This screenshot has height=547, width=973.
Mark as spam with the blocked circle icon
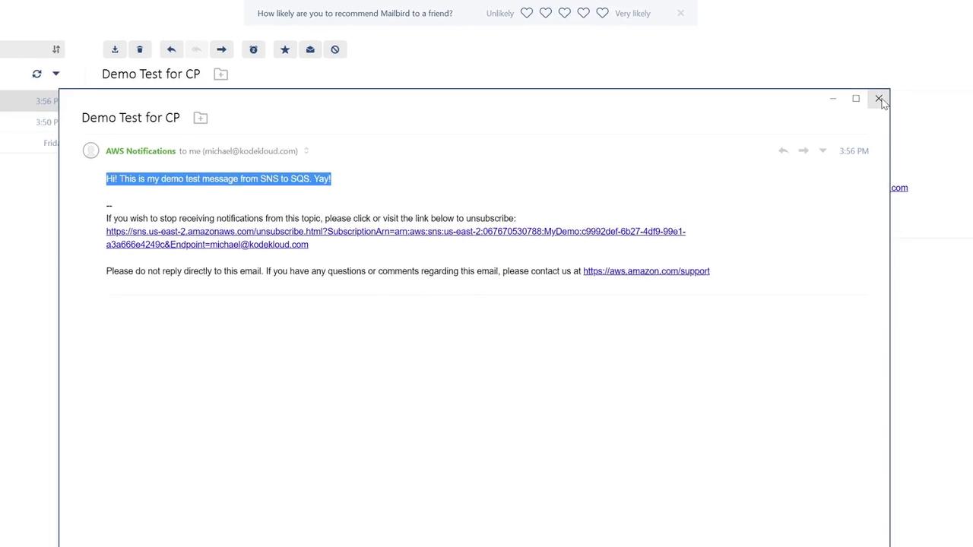coord(335,49)
